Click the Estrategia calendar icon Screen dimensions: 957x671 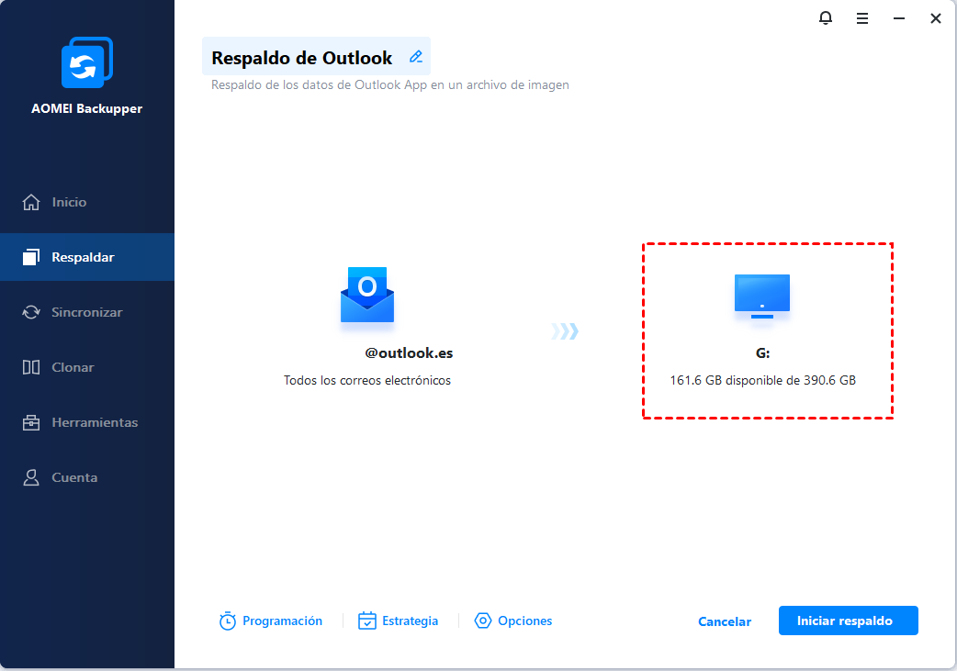click(x=366, y=621)
